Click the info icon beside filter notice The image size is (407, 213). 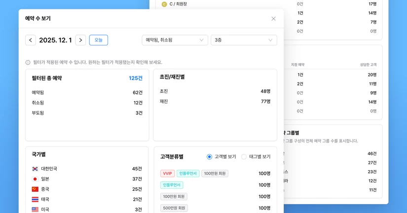28,62
